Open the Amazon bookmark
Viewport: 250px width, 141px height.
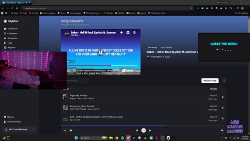(x=142, y=13)
